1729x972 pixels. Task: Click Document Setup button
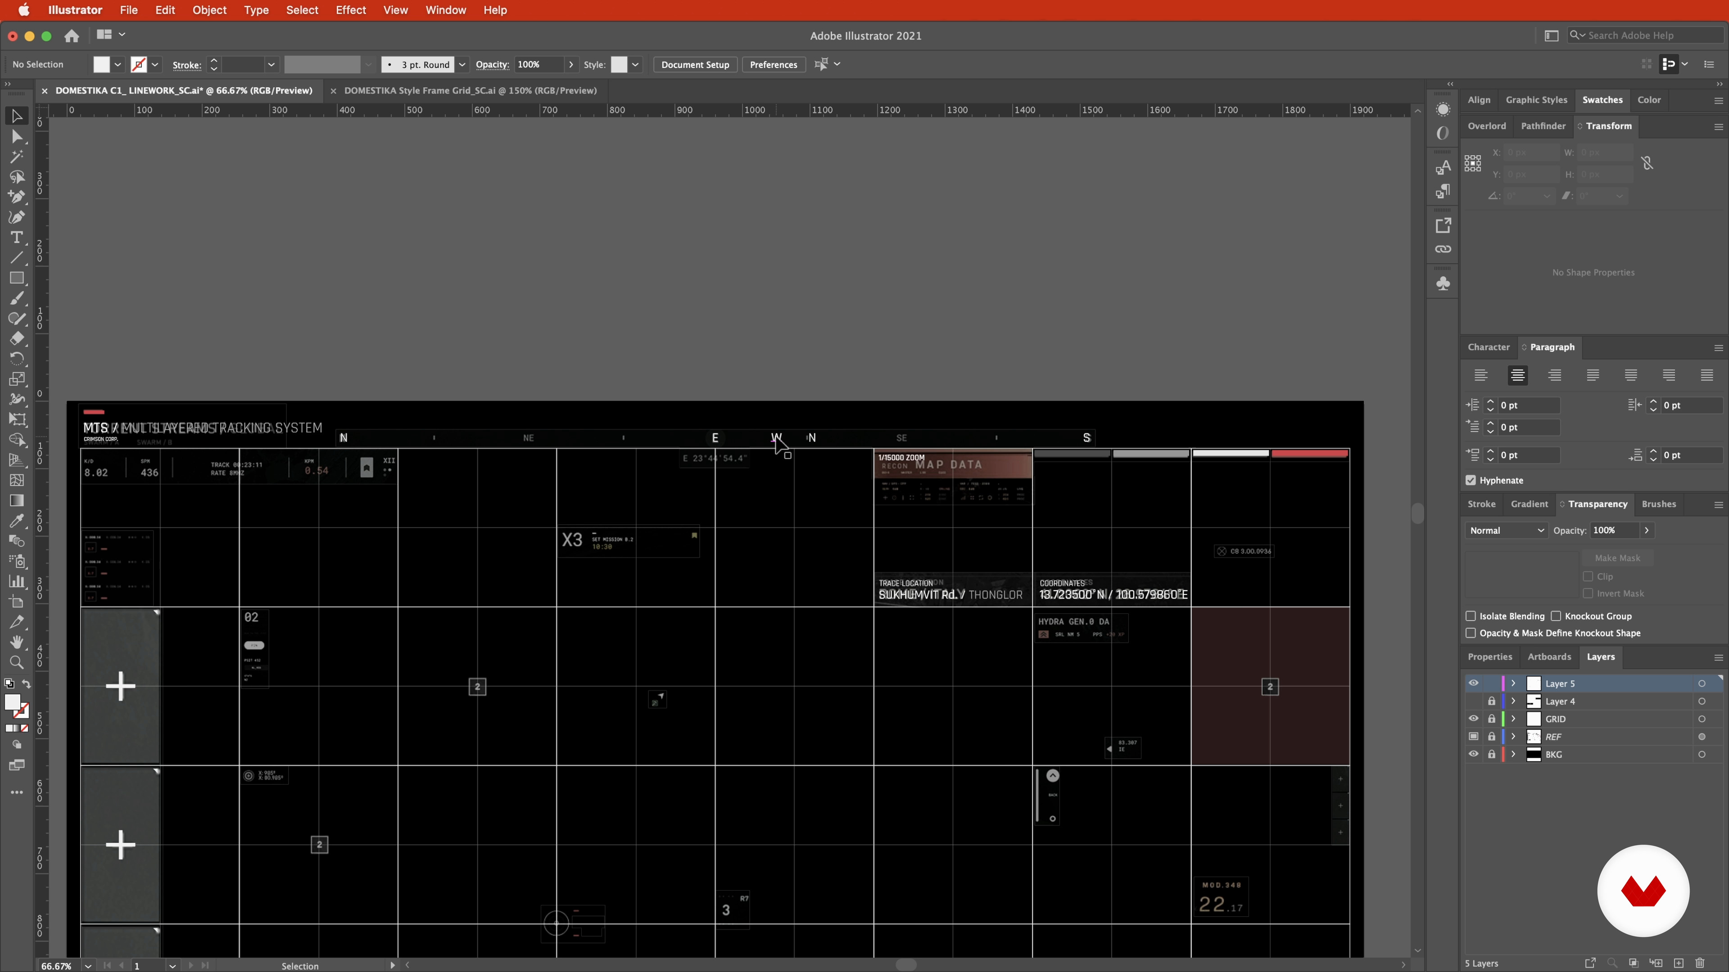695,64
